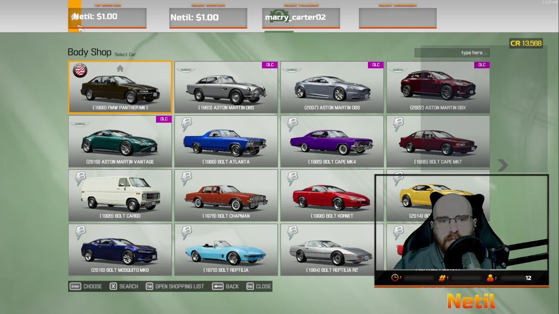
Task: Click Bolt logo on Bolt Cape MK4 card
Action: coord(293,124)
